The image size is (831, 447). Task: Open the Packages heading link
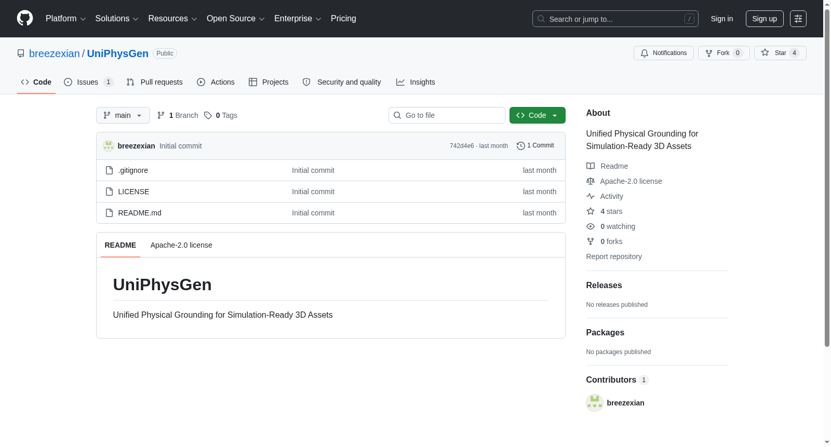click(x=605, y=332)
